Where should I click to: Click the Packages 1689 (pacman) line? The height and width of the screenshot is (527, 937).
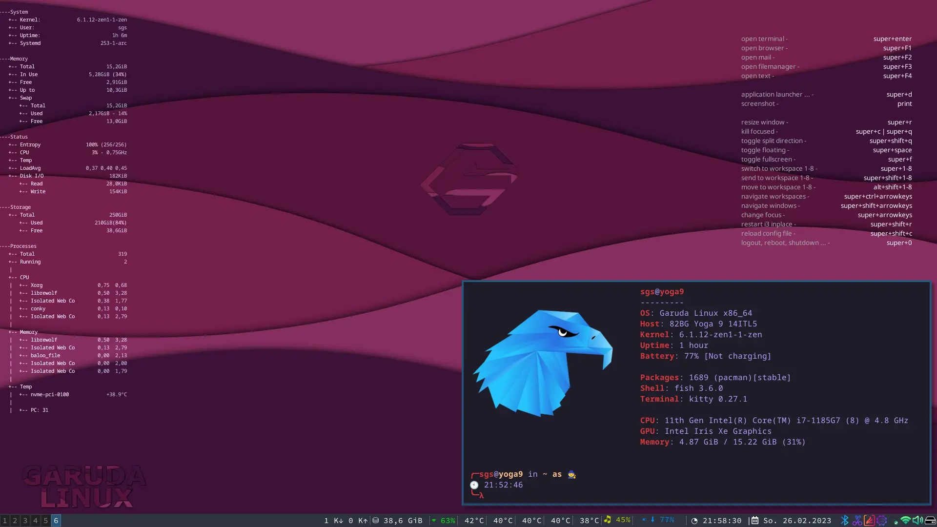click(715, 378)
